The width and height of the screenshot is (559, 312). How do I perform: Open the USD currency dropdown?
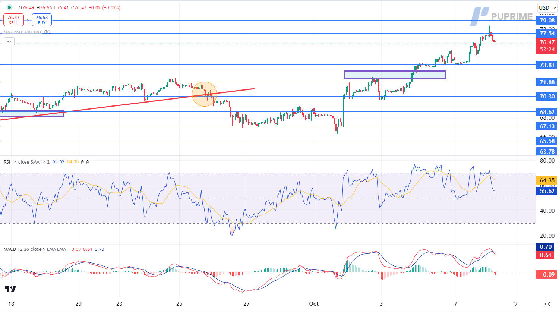pyautogui.click(x=547, y=7)
